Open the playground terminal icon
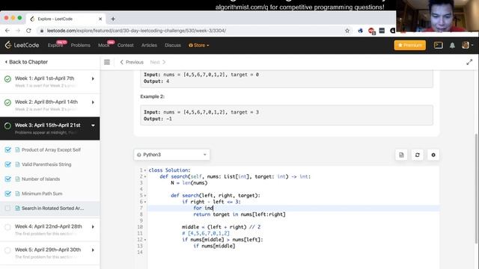This screenshot has height=269, width=479. coord(438,45)
